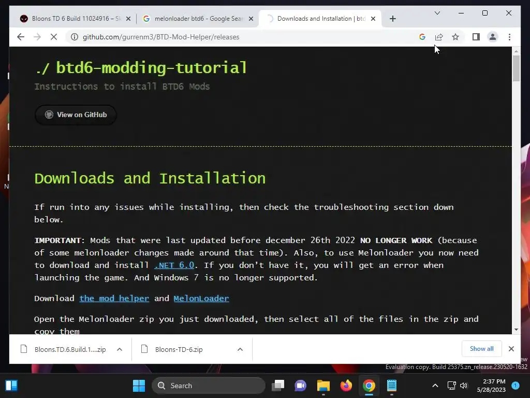This screenshot has width=530, height=398.
Task: Toggle the Chrome side panel
Action: click(x=476, y=37)
